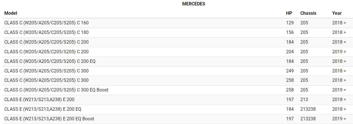
Task: Select the model name in the 249 HP row
Action: (x=46, y=71)
